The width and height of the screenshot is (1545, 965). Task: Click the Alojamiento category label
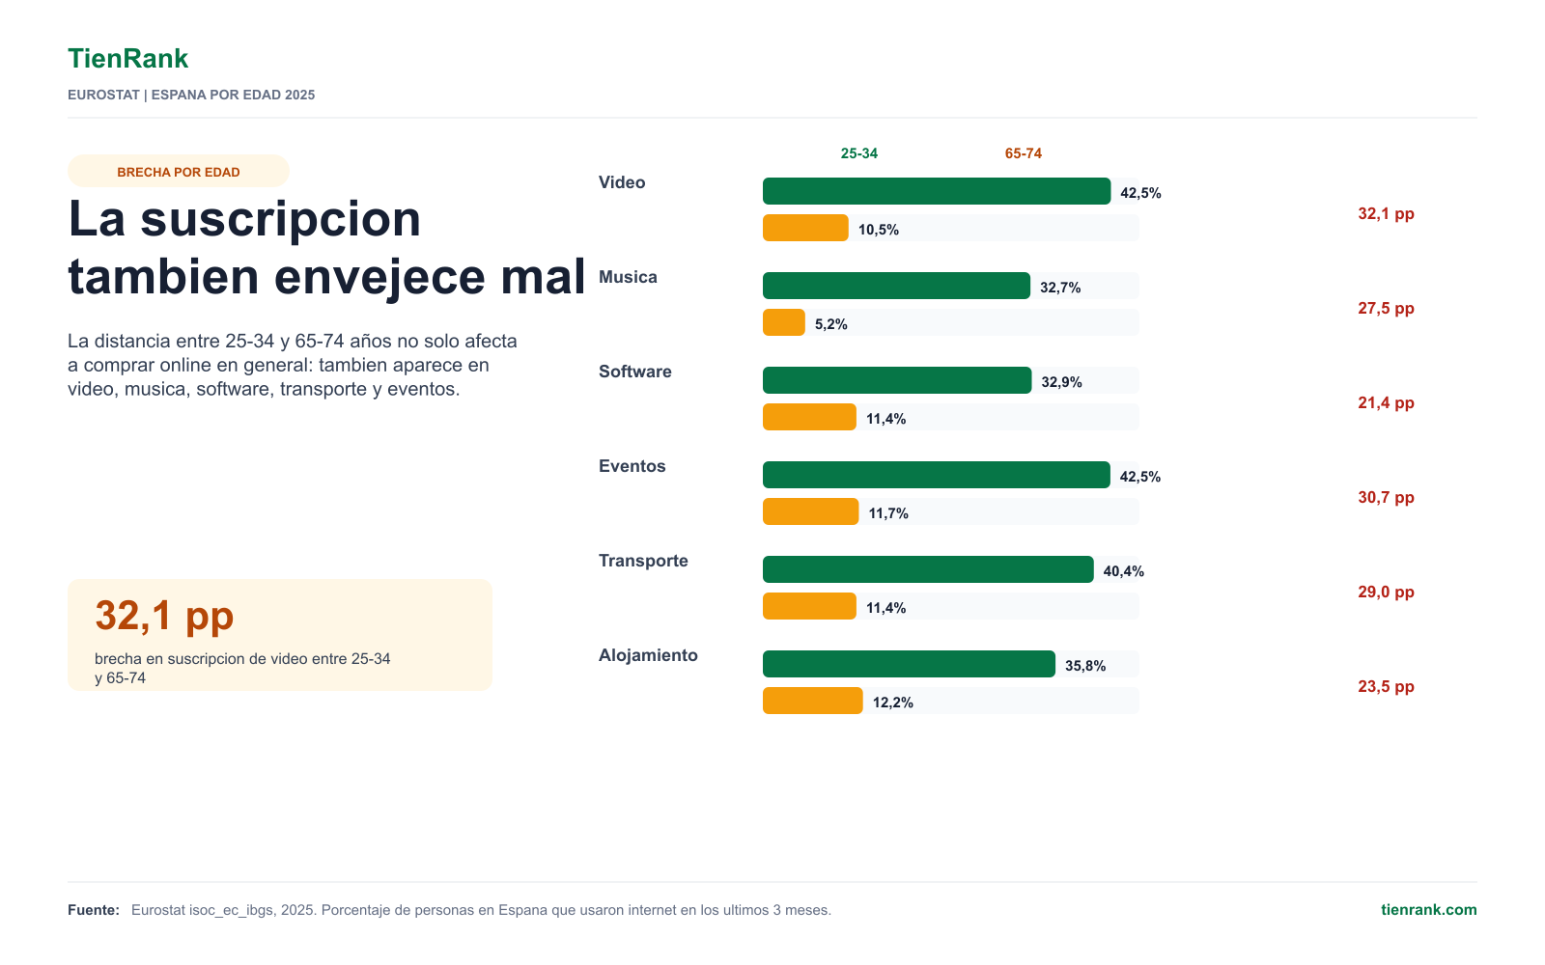point(648,655)
